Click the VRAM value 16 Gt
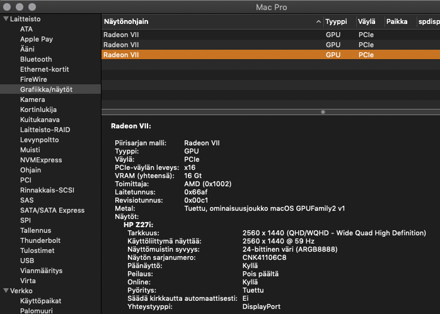 193,176
